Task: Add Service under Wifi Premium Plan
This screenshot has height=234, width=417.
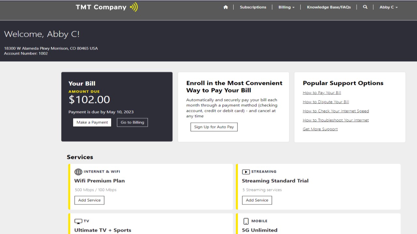Action: click(x=89, y=200)
